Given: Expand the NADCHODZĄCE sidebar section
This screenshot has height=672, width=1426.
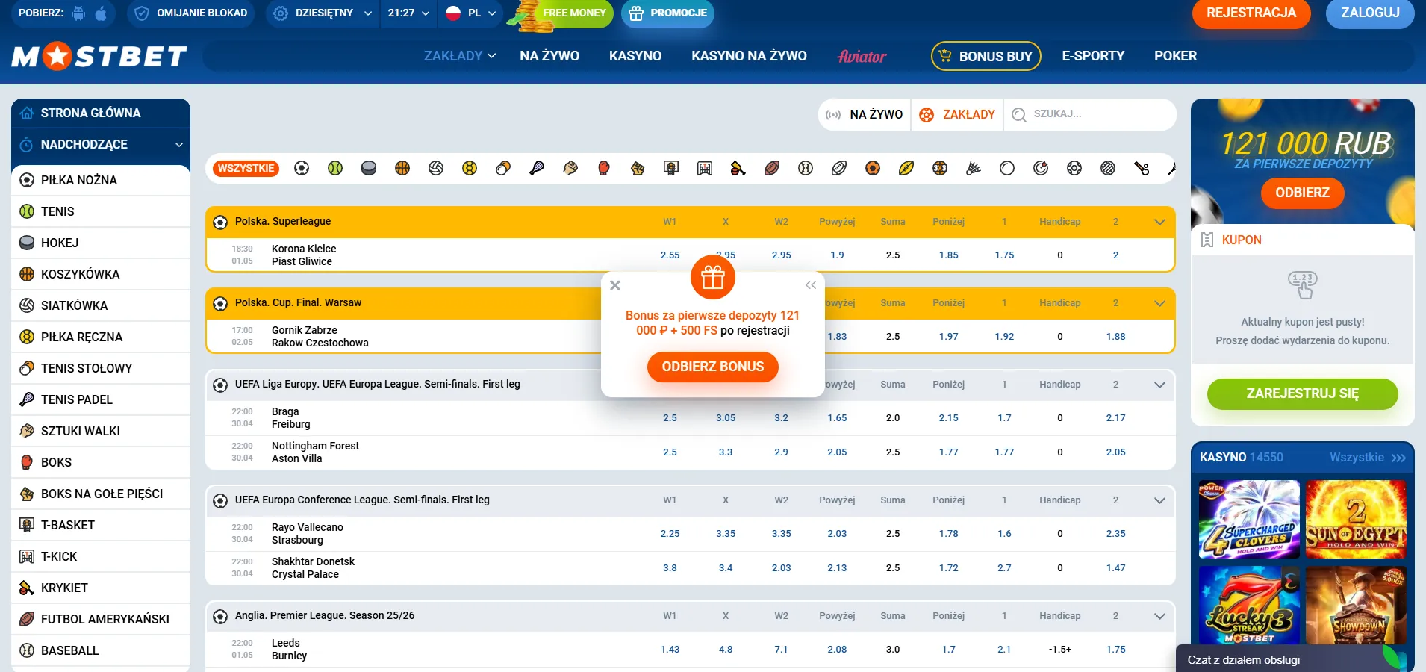Looking at the screenshot, I should (101, 144).
